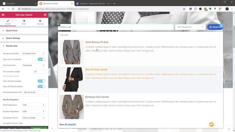
Task: Switch to the third browser tab
Action: click(x=93, y=3)
